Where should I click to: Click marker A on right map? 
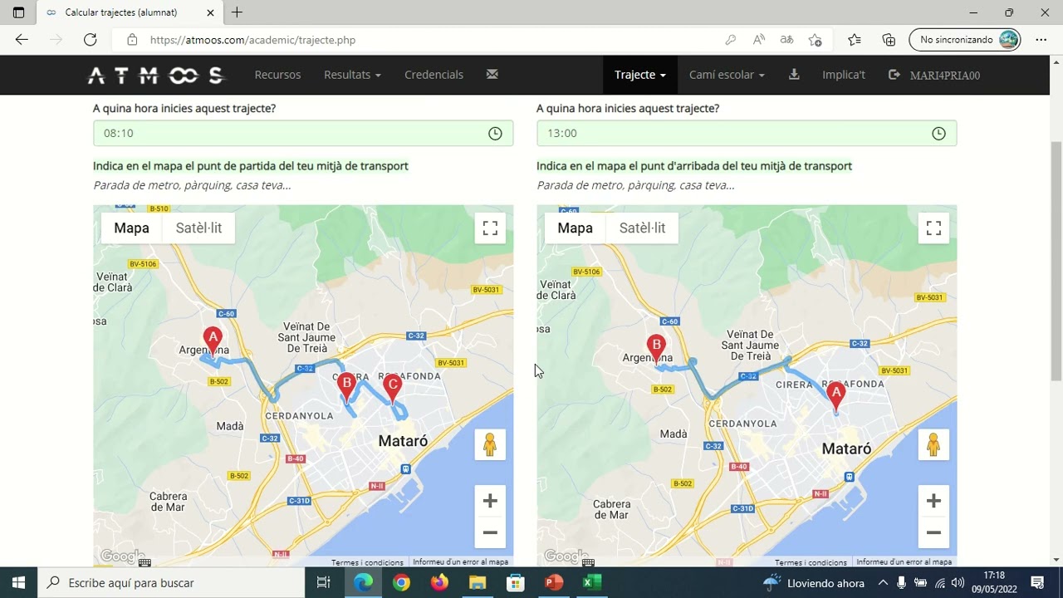coord(835,395)
